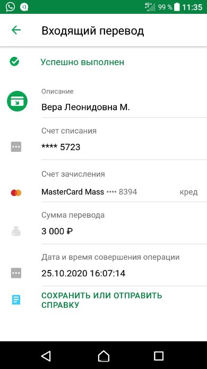Tap the money bag icon
Viewport: 207px width, 369px height.
point(16,231)
